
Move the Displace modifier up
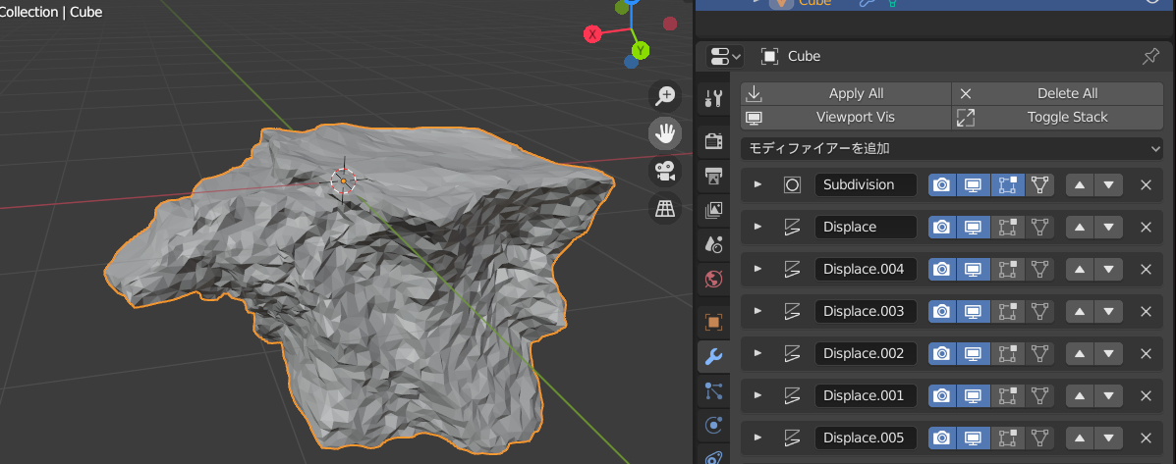point(1080,227)
